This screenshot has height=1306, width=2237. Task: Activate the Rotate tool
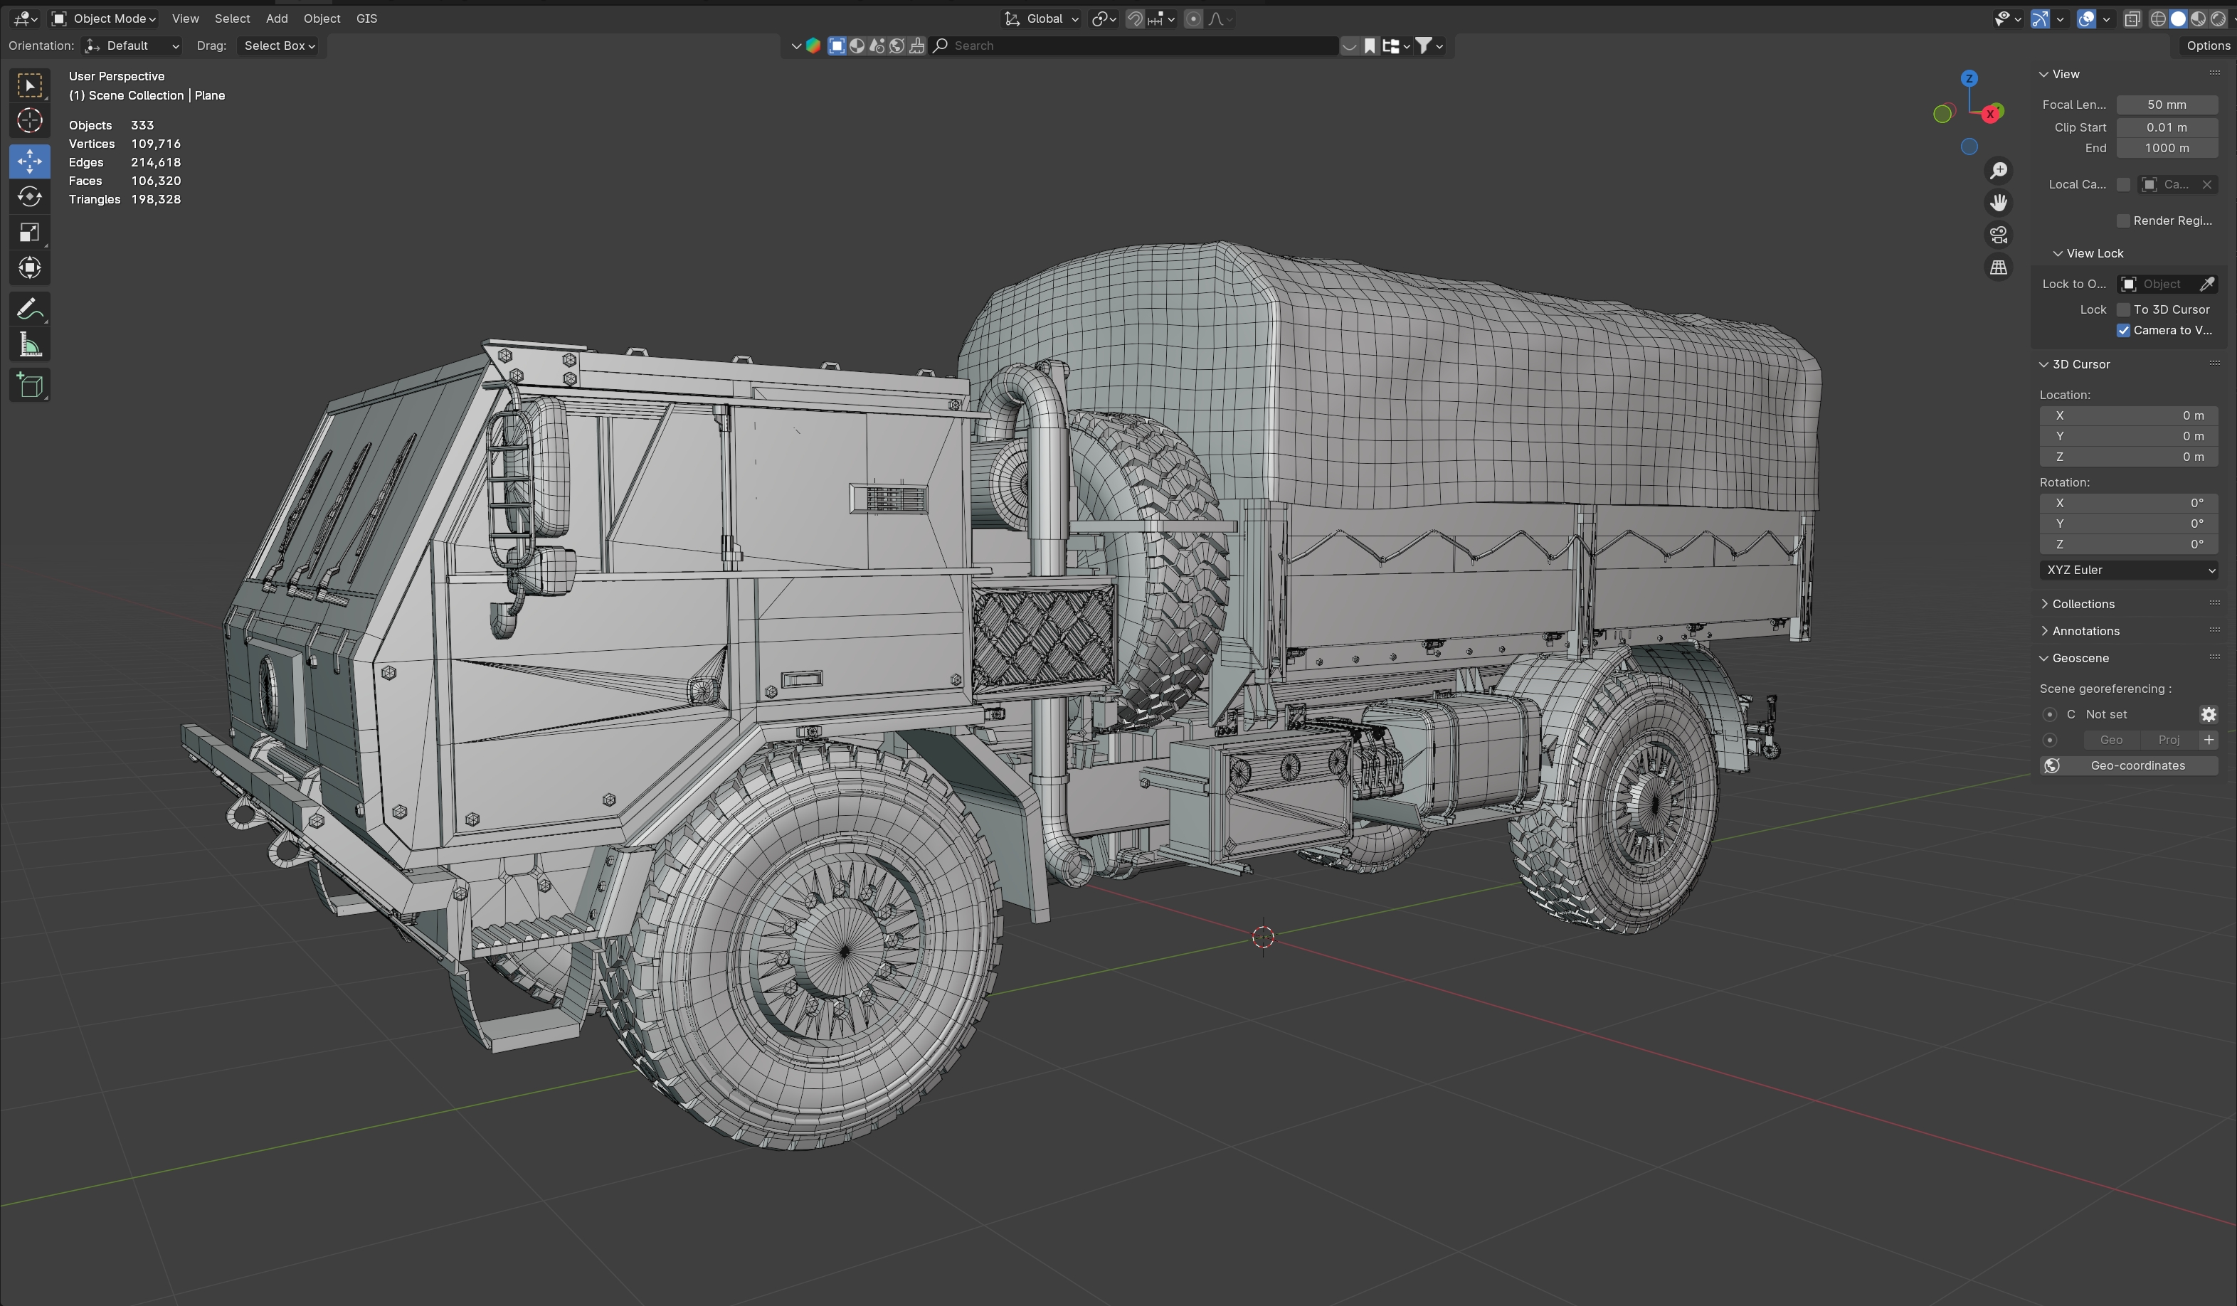(29, 197)
